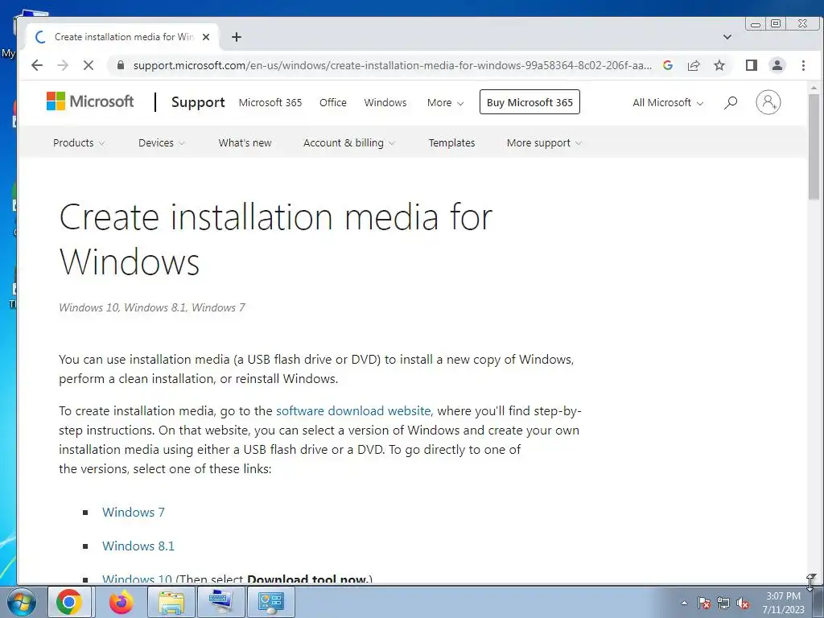
Task: Follow the software download website link
Action: [354, 410]
